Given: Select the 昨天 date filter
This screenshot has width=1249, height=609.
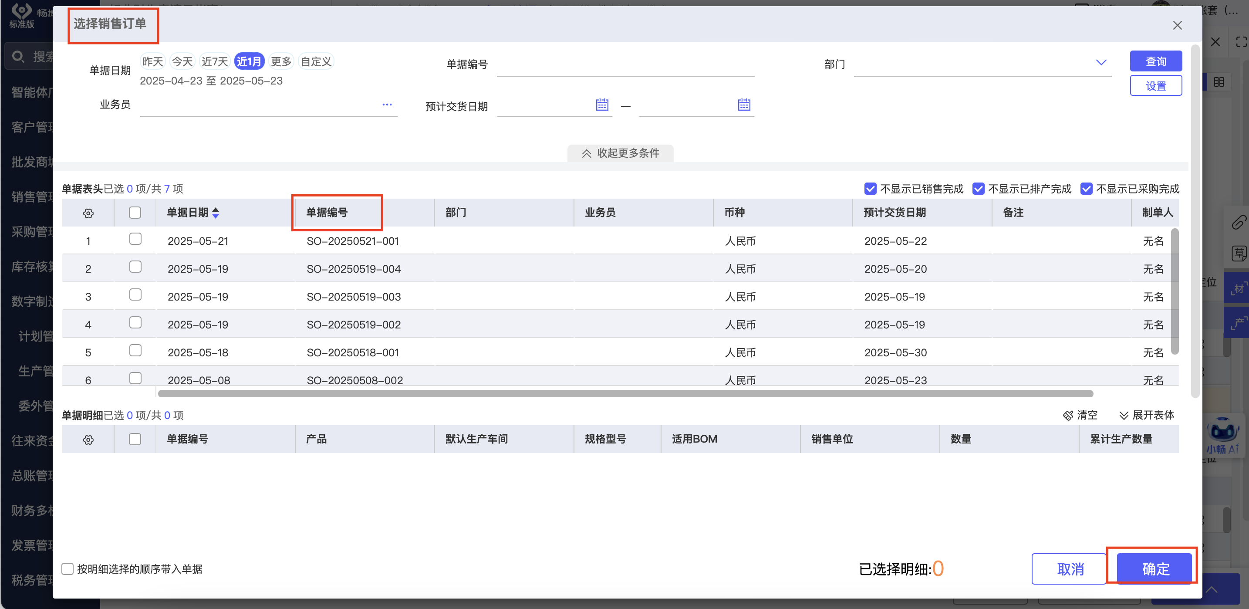Looking at the screenshot, I should (x=153, y=61).
